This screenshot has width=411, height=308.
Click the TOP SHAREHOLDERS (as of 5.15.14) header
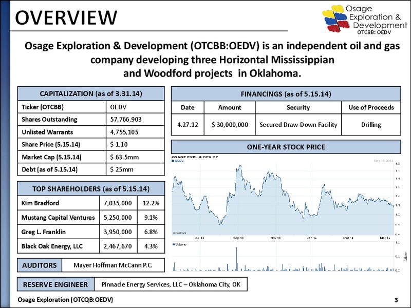point(91,189)
